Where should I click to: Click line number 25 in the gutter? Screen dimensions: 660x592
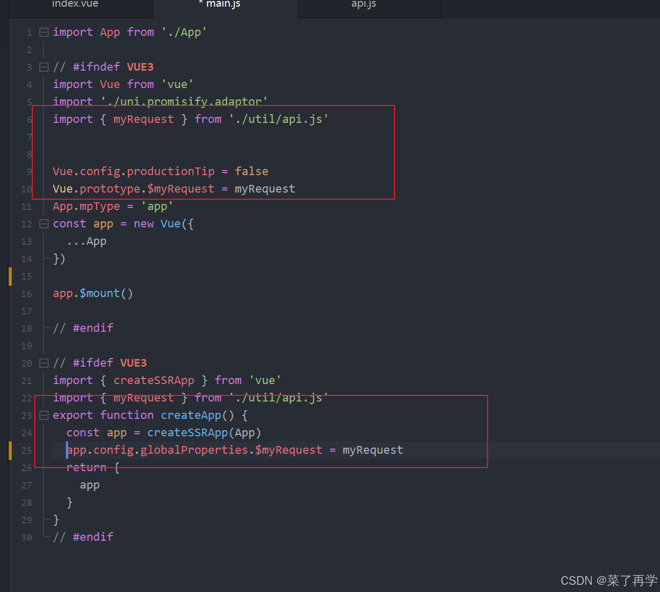click(x=27, y=451)
